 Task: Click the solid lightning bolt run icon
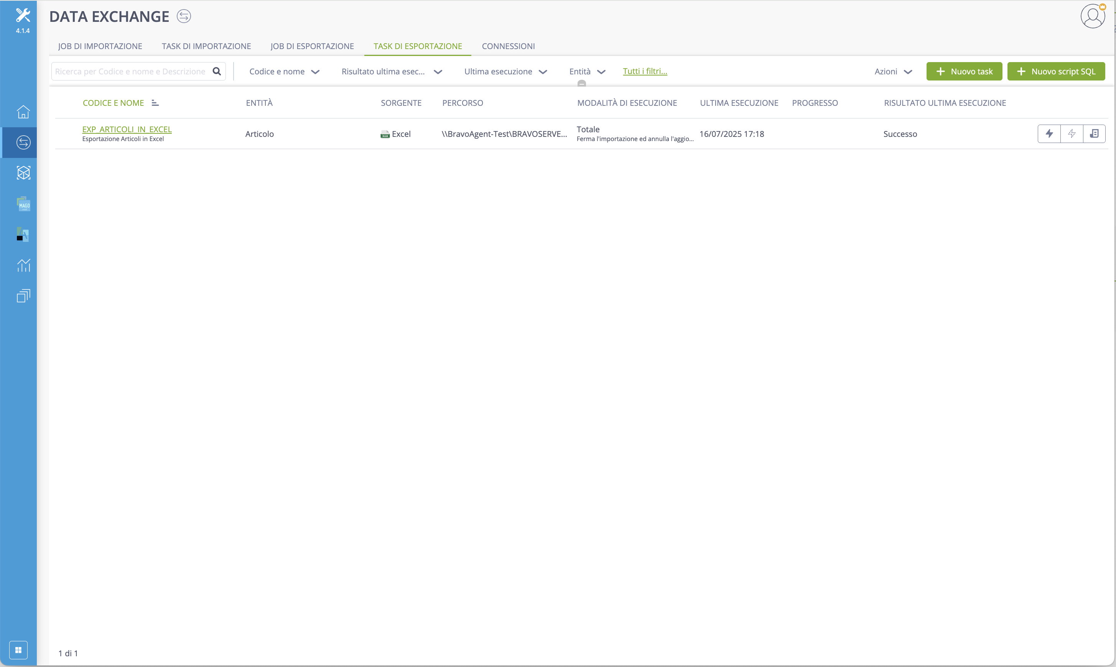tap(1049, 133)
